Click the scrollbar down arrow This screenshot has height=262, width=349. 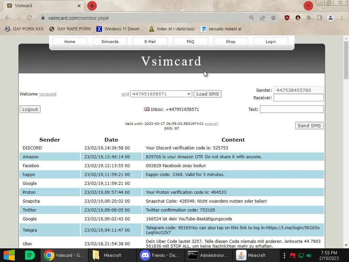pyautogui.click(x=346, y=245)
